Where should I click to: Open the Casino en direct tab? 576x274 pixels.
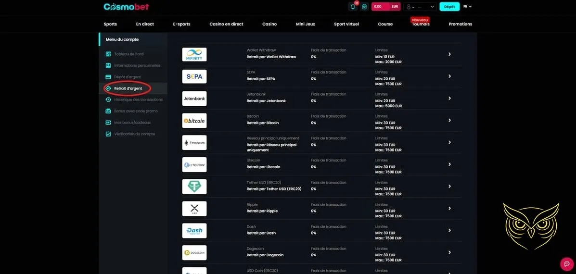click(226, 24)
